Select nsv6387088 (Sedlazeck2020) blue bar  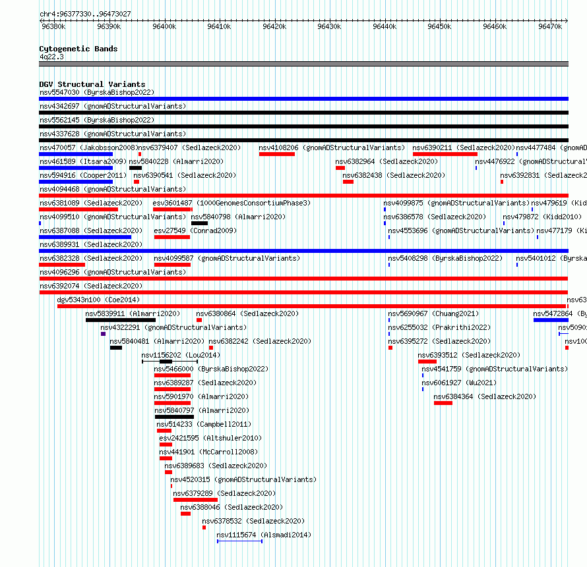[85, 237]
